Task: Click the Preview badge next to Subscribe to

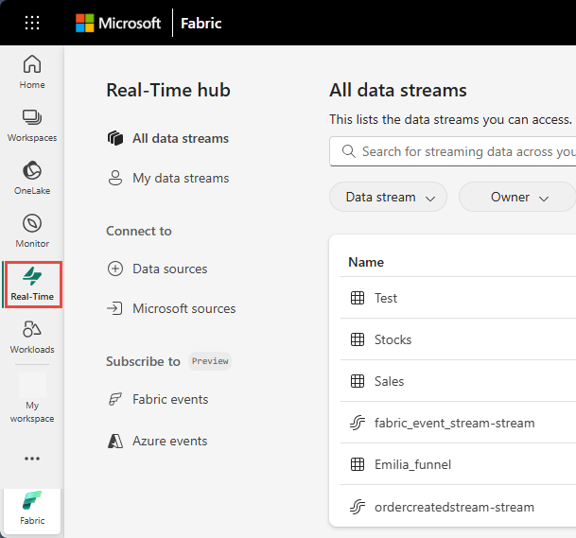Action: click(x=210, y=361)
